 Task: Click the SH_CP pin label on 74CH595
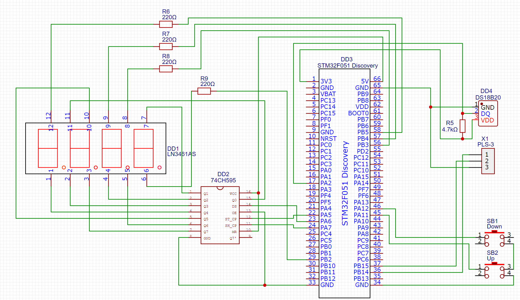click(x=231, y=226)
